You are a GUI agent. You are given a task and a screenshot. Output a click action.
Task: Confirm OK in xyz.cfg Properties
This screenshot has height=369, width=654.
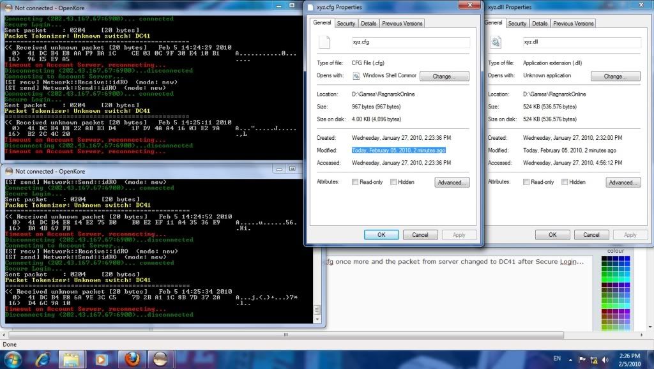(381, 235)
